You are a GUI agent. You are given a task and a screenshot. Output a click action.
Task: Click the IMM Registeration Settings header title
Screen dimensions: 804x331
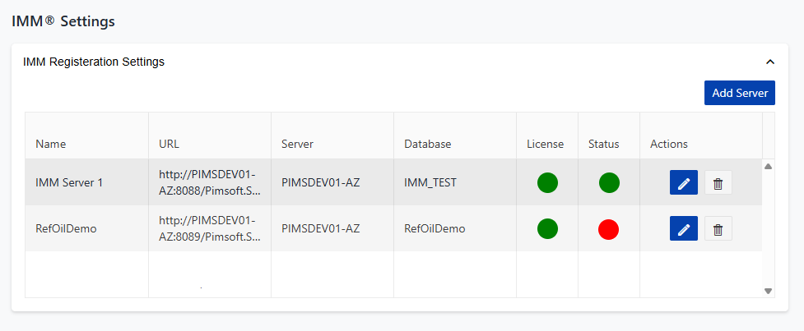point(94,62)
